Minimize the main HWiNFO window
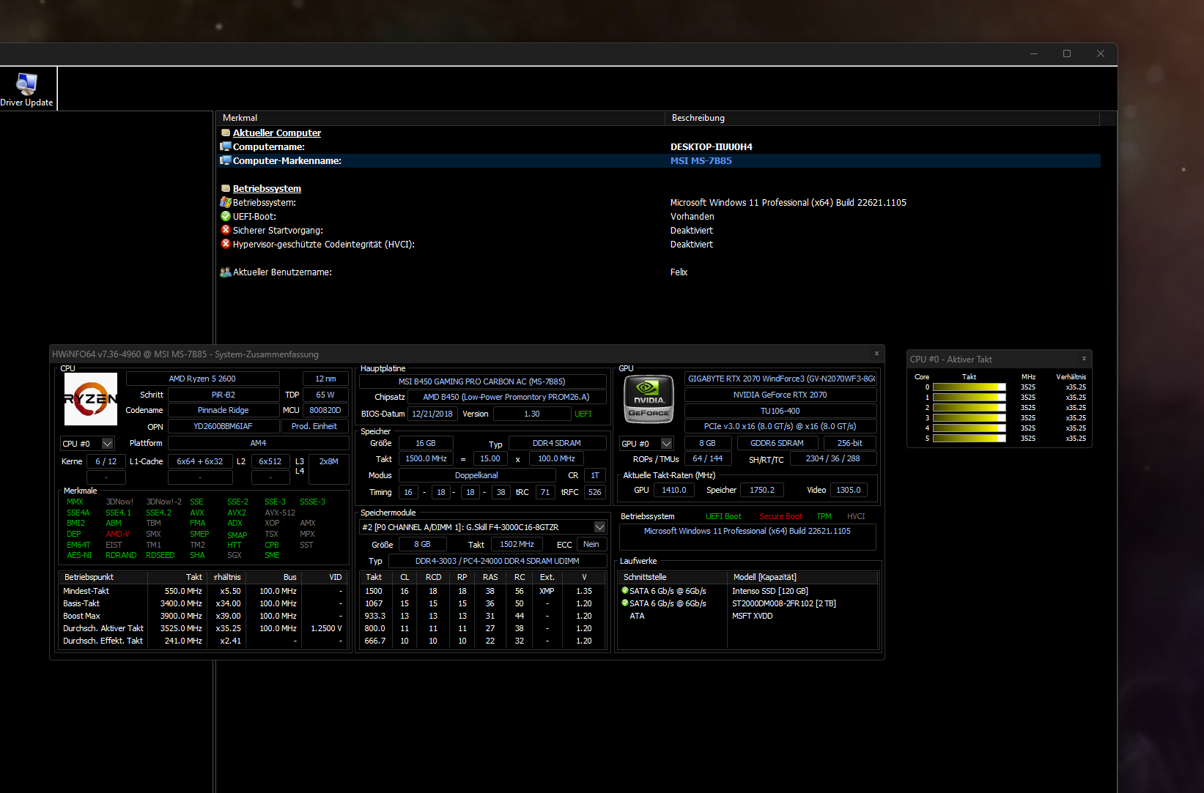The image size is (1204, 793). (x=1034, y=53)
